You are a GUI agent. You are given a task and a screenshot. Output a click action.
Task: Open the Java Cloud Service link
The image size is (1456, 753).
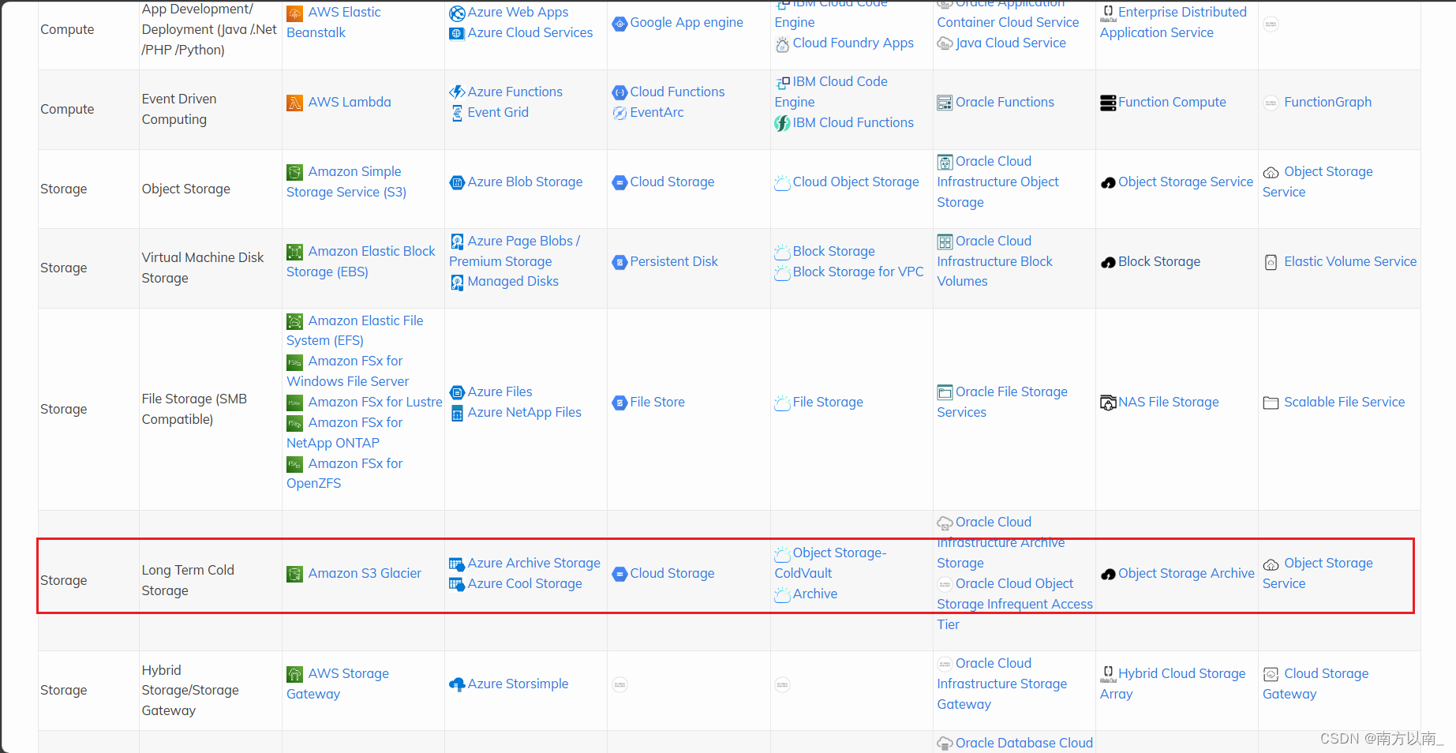[1011, 43]
